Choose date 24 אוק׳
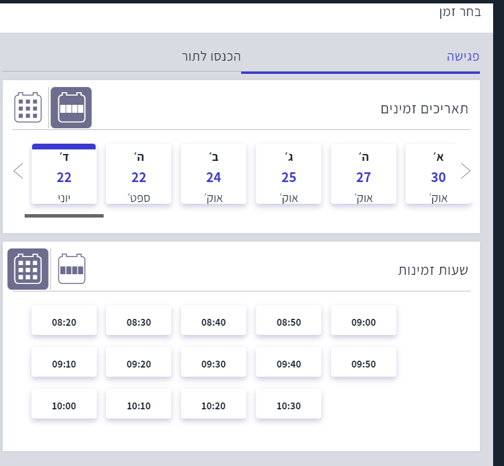 pos(214,175)
